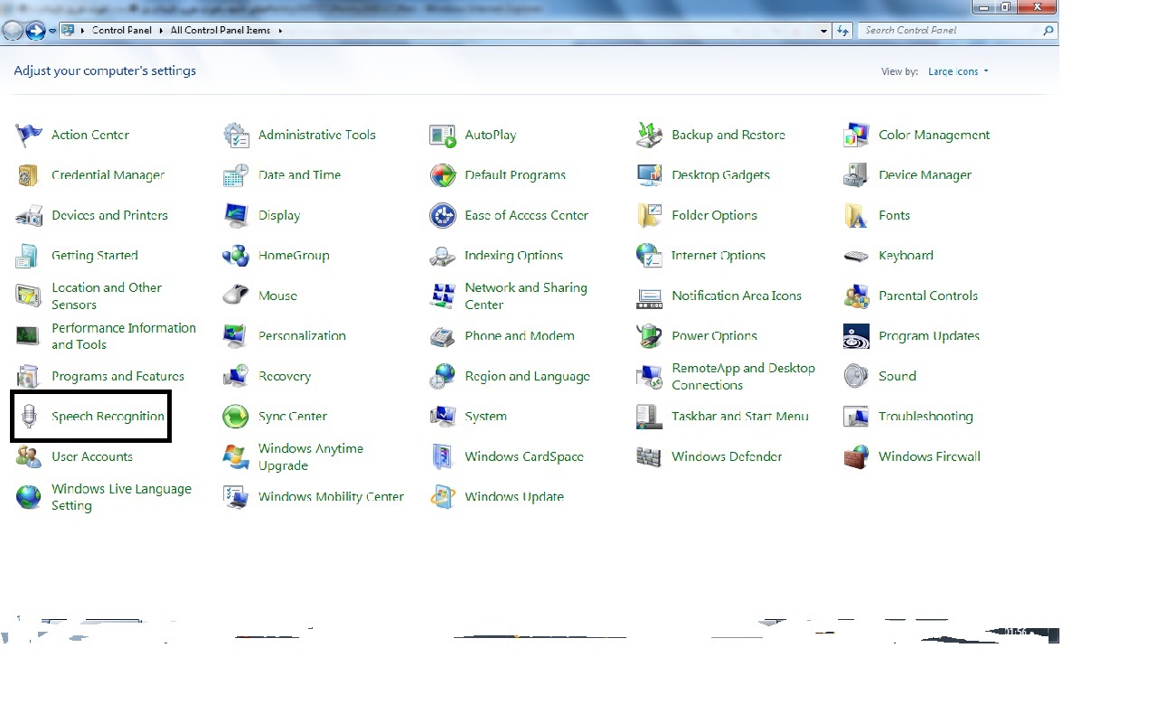Open the address bar history dropdown arrow
Screen dimensions: 1157x723
coord(823,31)
